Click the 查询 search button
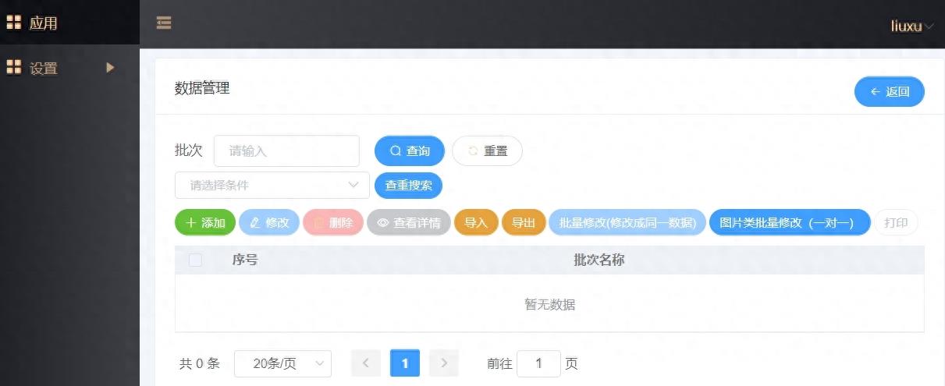The height and width of the screenshot is (386, 945). (410, 151)
